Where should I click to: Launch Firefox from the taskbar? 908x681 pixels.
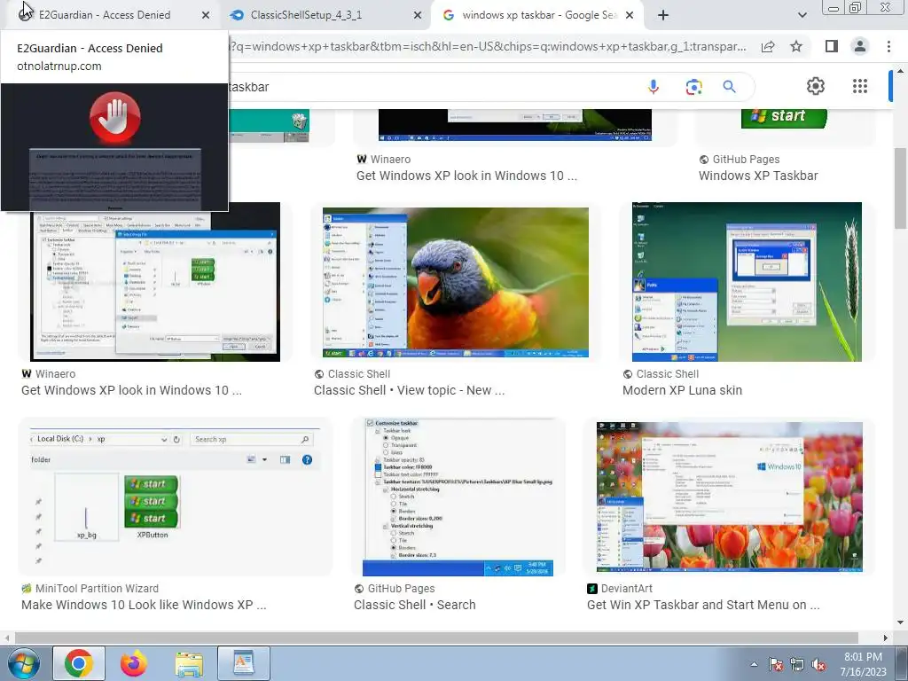coord(134,663)
